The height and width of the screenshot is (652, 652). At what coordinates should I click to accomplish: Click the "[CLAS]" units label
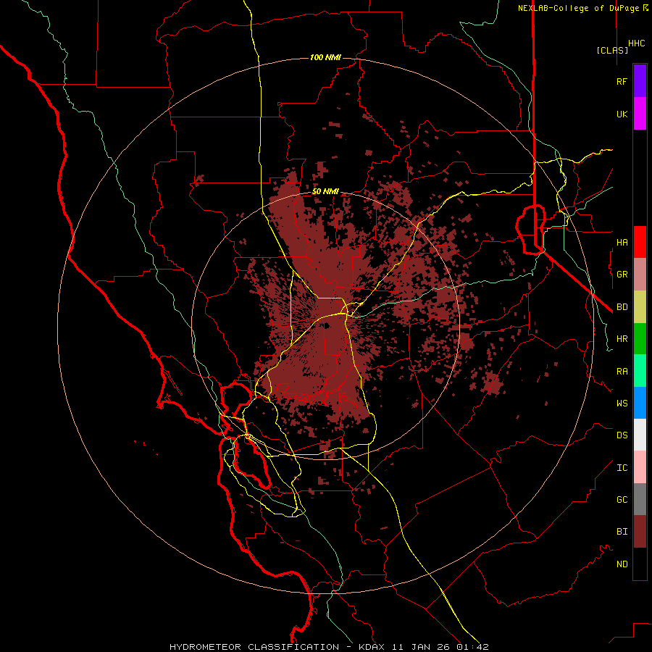[612, 50]
